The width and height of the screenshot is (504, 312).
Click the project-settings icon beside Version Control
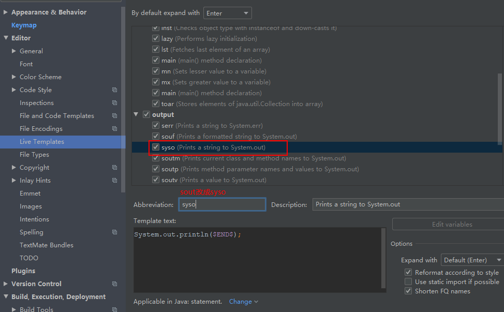[x=114, y=284]
